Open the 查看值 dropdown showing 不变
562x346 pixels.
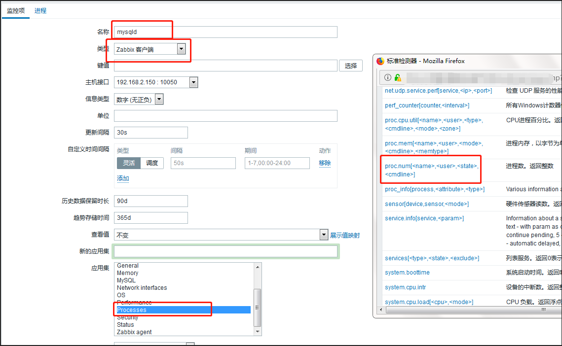(221, 235)
